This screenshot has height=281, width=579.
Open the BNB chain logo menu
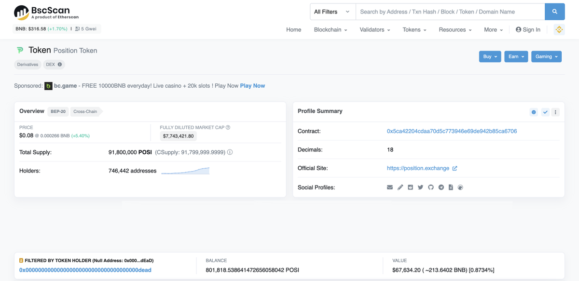coord(559,29)
